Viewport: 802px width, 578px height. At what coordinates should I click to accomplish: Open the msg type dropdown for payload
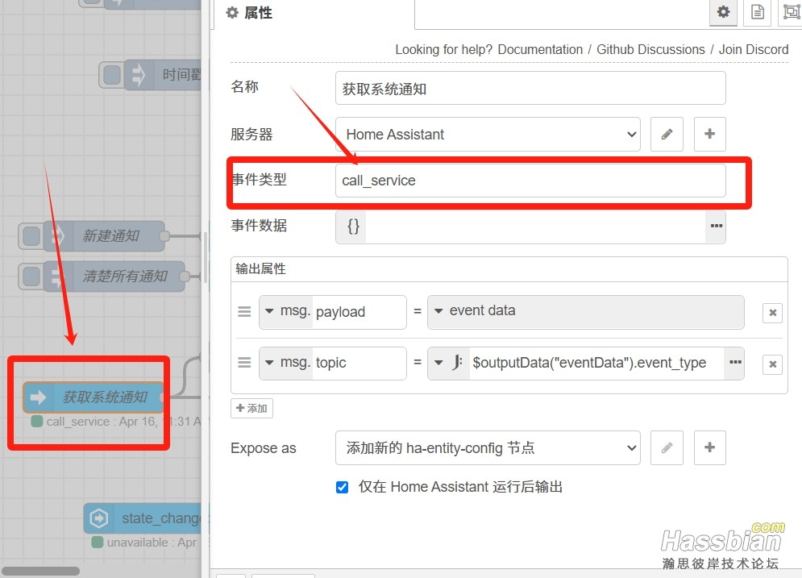286,311
